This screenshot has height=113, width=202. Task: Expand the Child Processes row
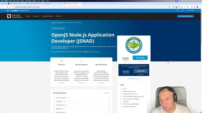click(x=81, y=105)
